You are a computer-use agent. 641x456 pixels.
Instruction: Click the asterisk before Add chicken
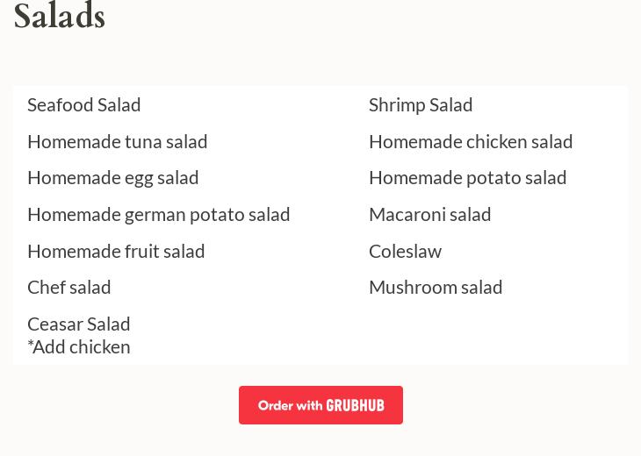(x=30, y=344)
